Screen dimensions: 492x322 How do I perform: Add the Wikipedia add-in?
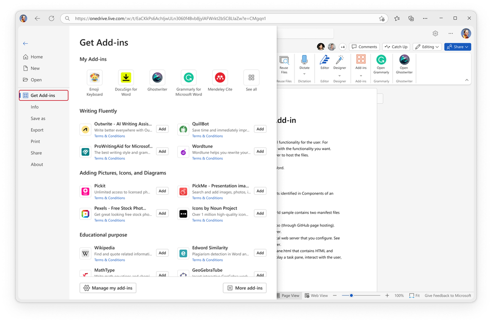[162, 253]
